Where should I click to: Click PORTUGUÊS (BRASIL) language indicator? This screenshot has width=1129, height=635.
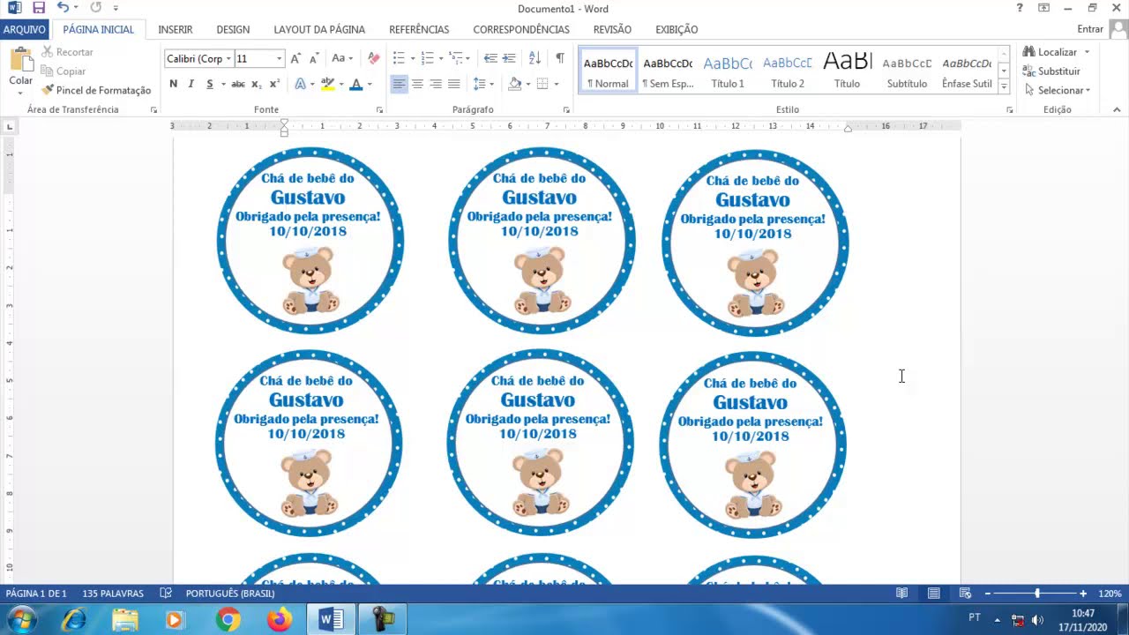[x=230, y=594]
